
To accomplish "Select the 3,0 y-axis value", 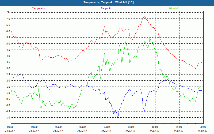I will (9, 68).
